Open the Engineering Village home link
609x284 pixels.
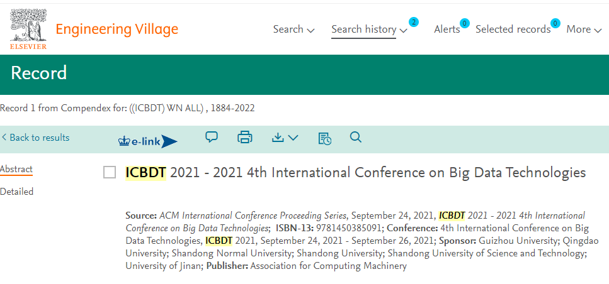pos(117,30)
